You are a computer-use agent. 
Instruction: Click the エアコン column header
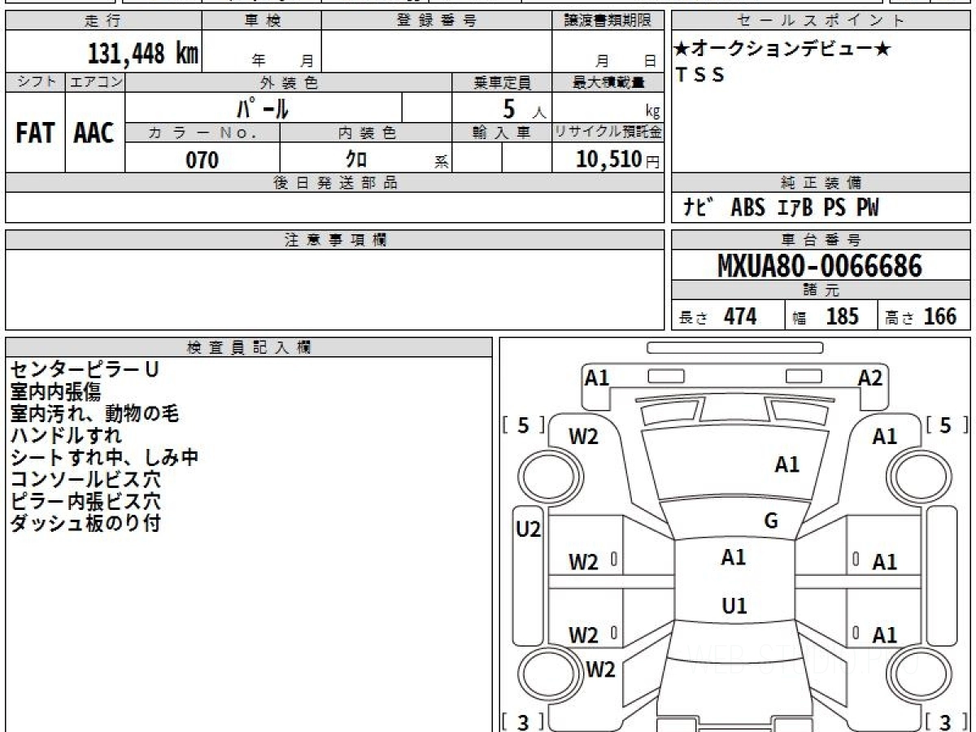(95, 82)
